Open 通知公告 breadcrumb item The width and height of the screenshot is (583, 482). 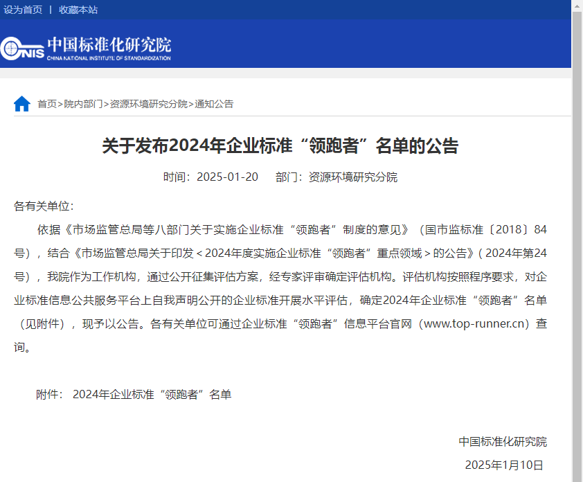click(214, 104)
